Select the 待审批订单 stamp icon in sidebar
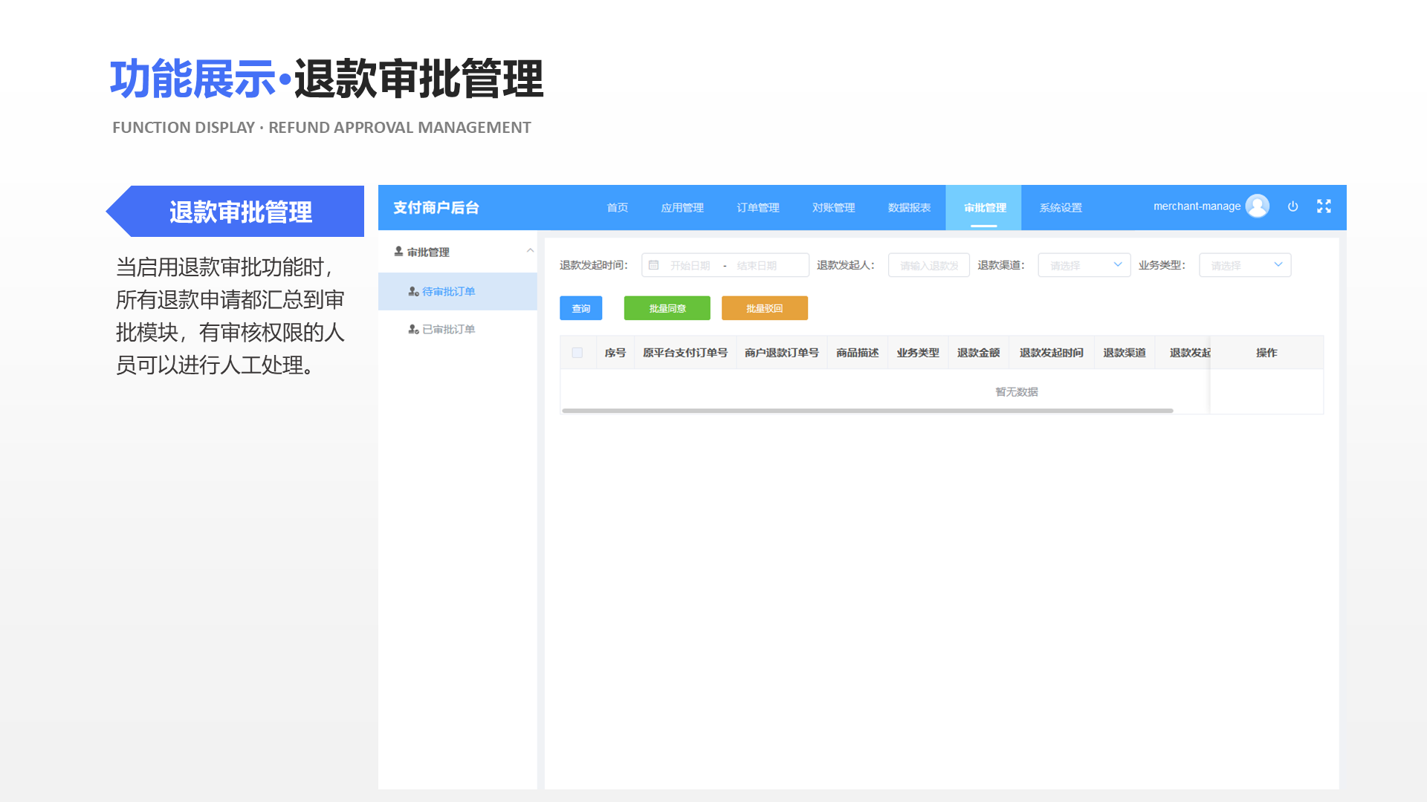This screenshot has height=802, width=1427. [x=413, y=291]
